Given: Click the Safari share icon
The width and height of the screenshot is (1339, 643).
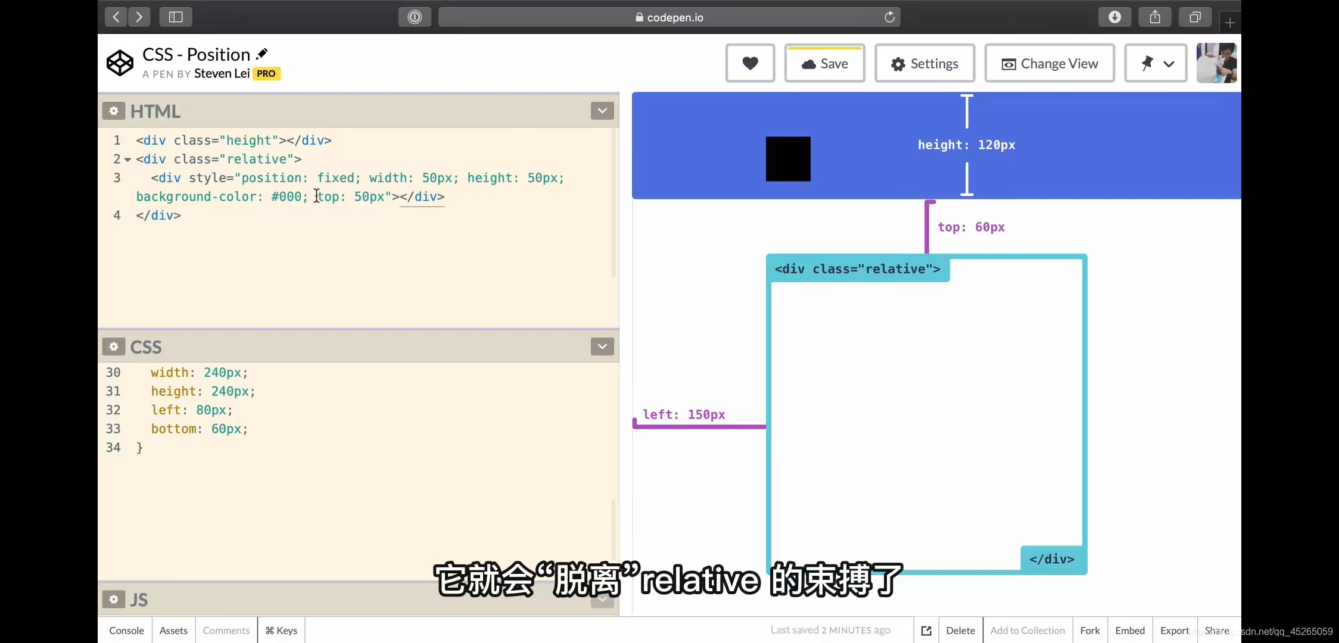Looking at the screenshot, I should click(x=1155, y=17).
